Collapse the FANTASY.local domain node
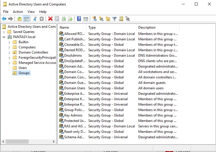The width and height of the screenshot is (216, 152). 4,37
